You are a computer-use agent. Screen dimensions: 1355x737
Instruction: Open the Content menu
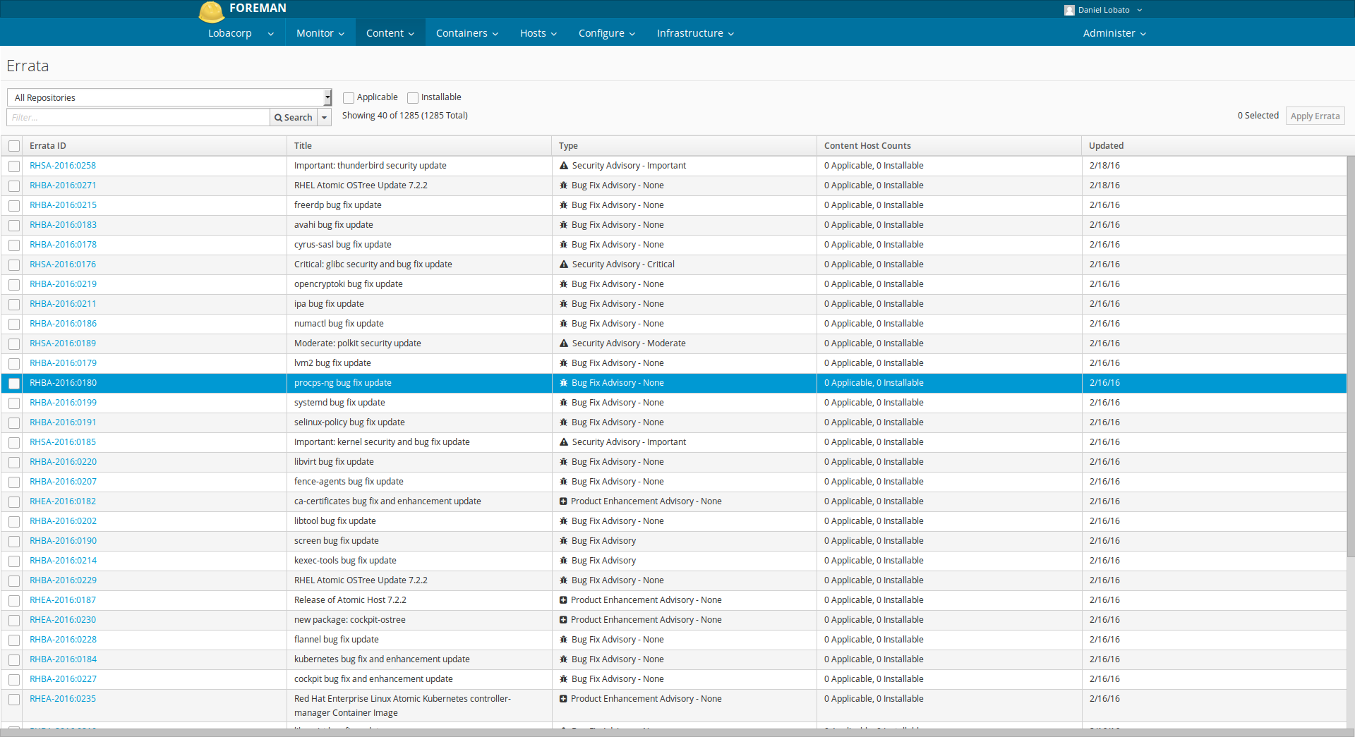(390, 33)
